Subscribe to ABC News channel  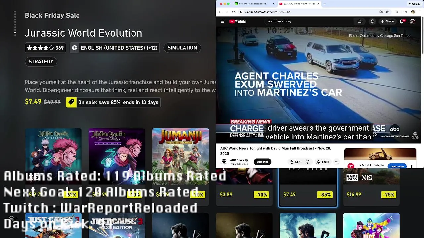(262, 162)
